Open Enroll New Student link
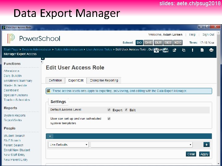The image size is (222, 166). (17, 150)
